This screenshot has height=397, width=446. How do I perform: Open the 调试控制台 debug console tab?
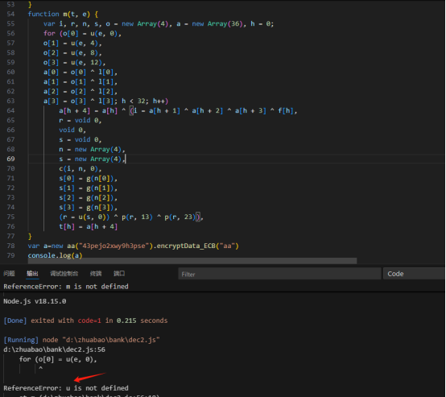click(64, 274)
